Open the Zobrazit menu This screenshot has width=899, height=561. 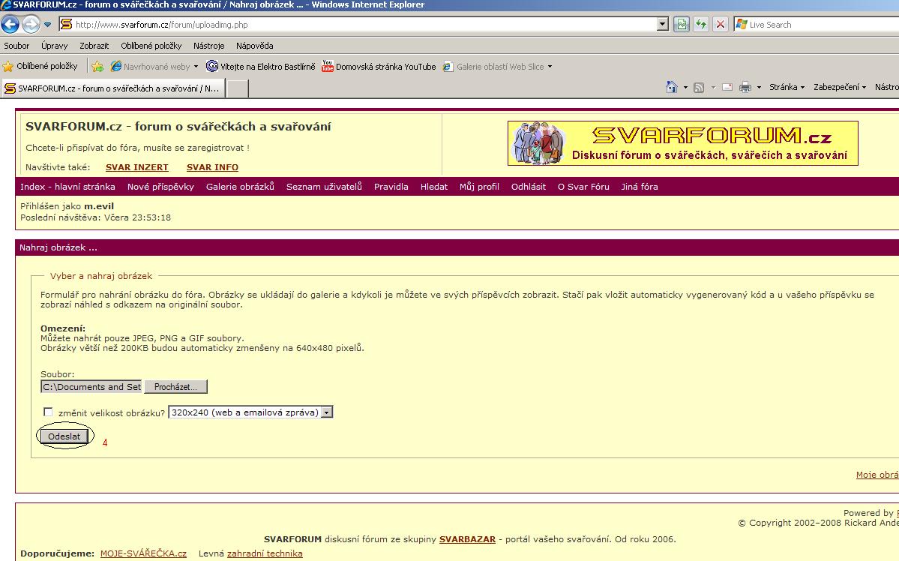coord(94,46)
